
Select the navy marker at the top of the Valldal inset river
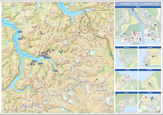point(133,9)
